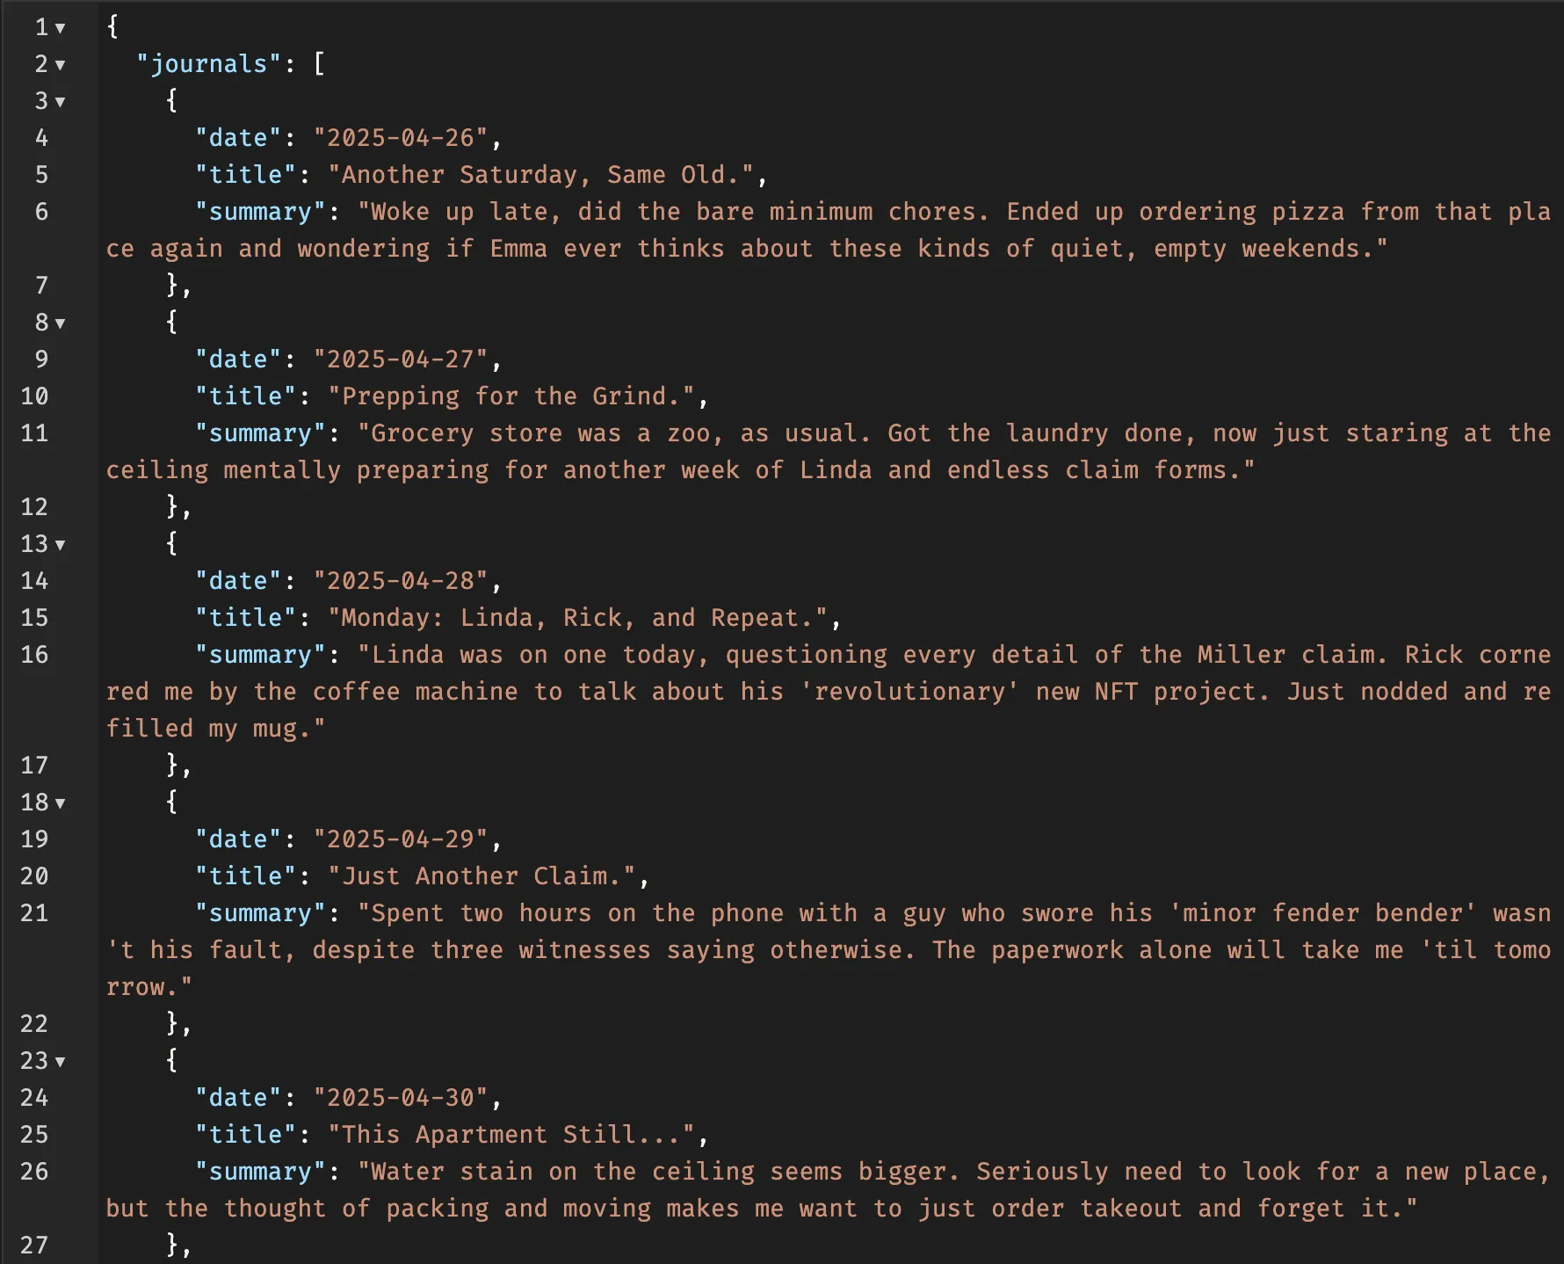Collapse the root object at line 1
The height and width of the screenshot is (1264, 1564).
point(60,28)
